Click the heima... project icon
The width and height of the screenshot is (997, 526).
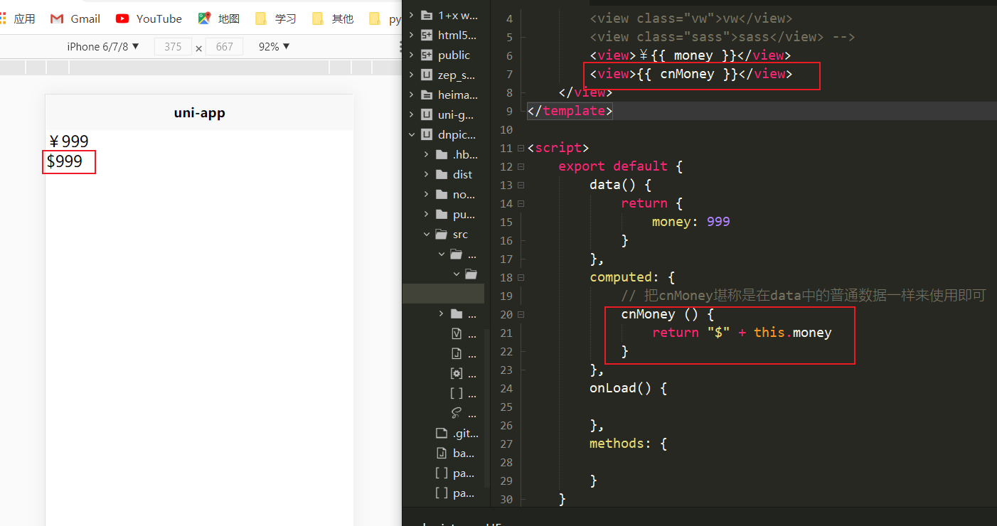(427, 95)
